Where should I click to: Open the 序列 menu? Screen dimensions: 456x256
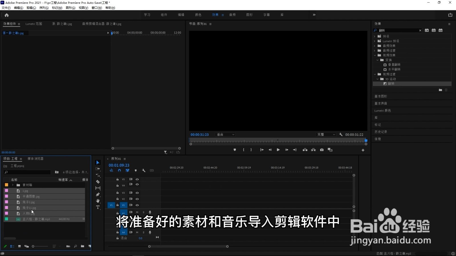click(44, 8)
